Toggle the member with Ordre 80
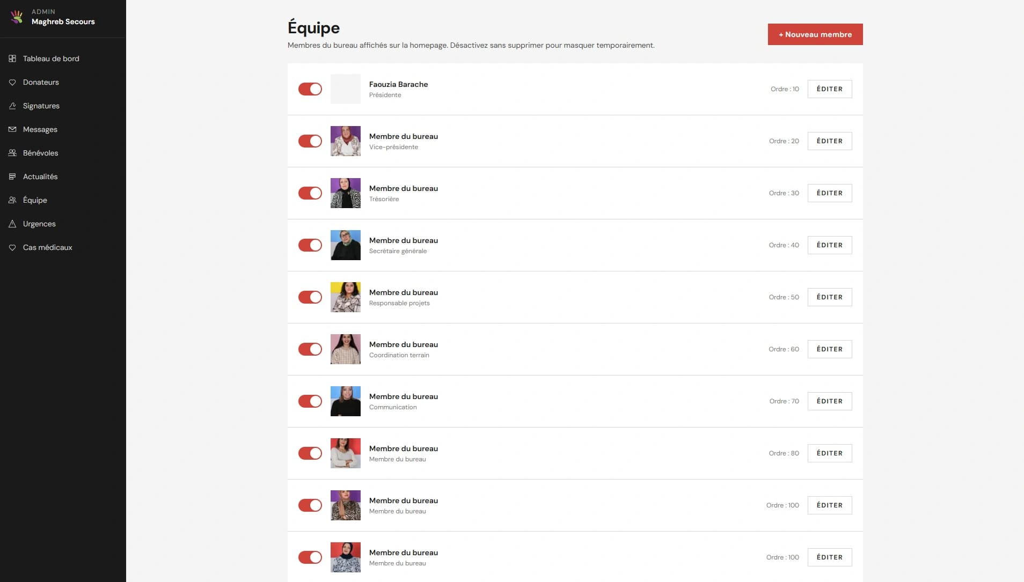This screenshot has height=582, width=1024. tap(310, 453)
